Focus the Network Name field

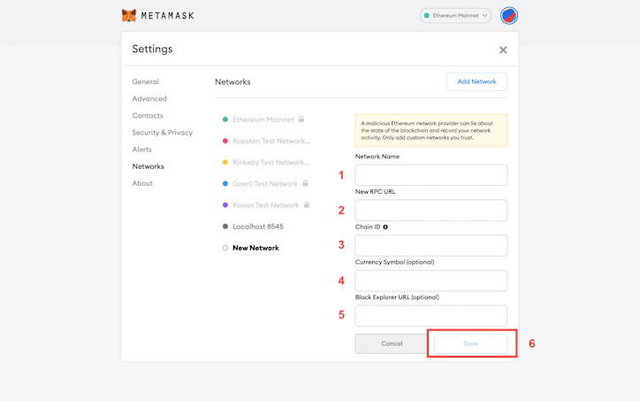430,174
